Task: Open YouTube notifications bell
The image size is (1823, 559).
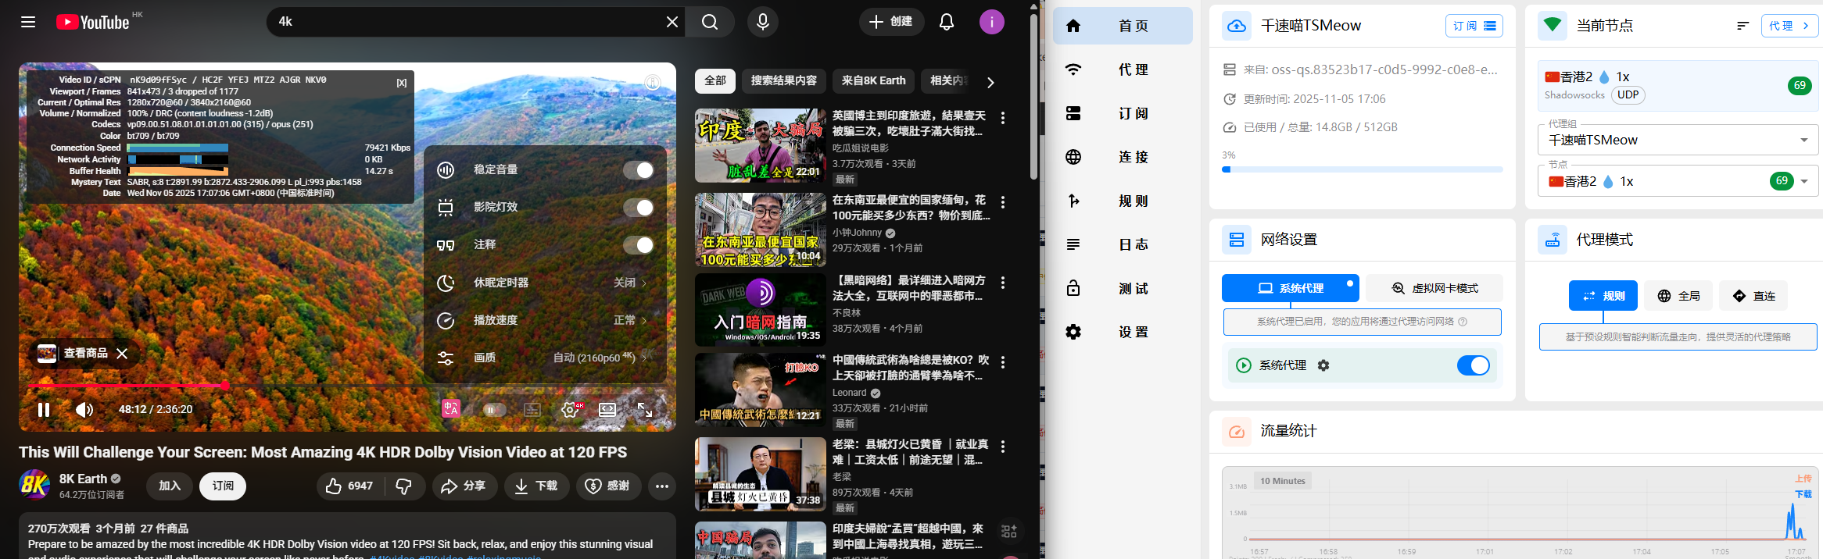Action: pyautogui.click(x=946, y=22)
